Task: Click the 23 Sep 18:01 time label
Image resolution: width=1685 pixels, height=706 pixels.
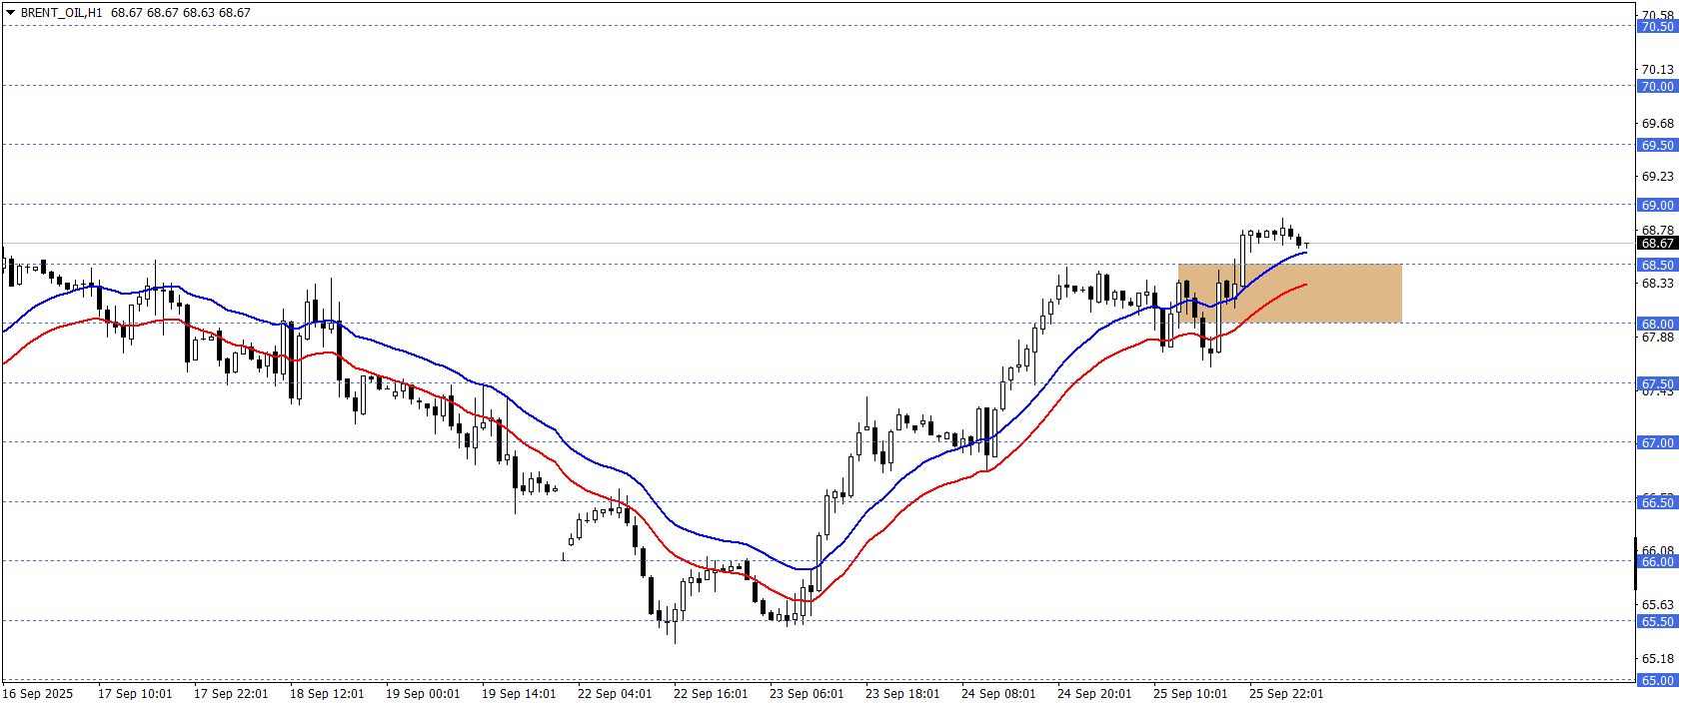Action: pos(902,694)
